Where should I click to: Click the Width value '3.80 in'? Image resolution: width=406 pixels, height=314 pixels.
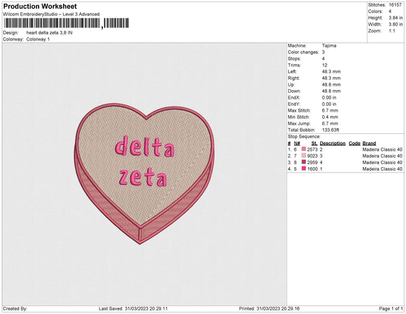click(x=396, y=24)
